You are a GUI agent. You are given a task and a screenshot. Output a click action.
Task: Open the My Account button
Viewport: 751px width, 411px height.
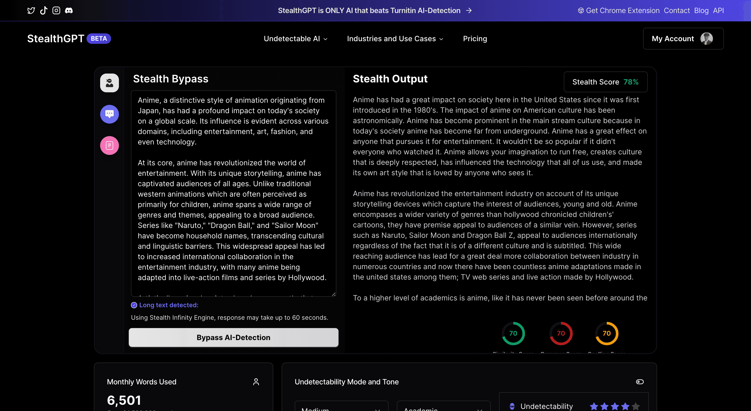click(683, 39)
